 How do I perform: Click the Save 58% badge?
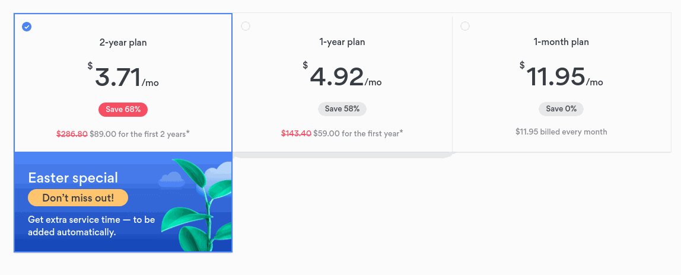pyautogui.click(x=342, y=109)
